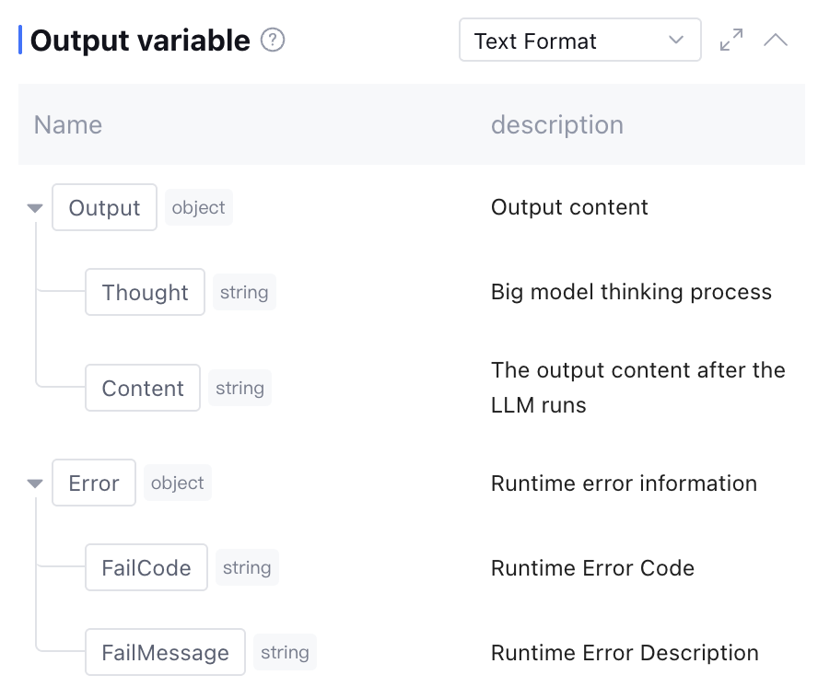Click the description column header
This screenshot has width=818, height=687.
coord(556,125)
